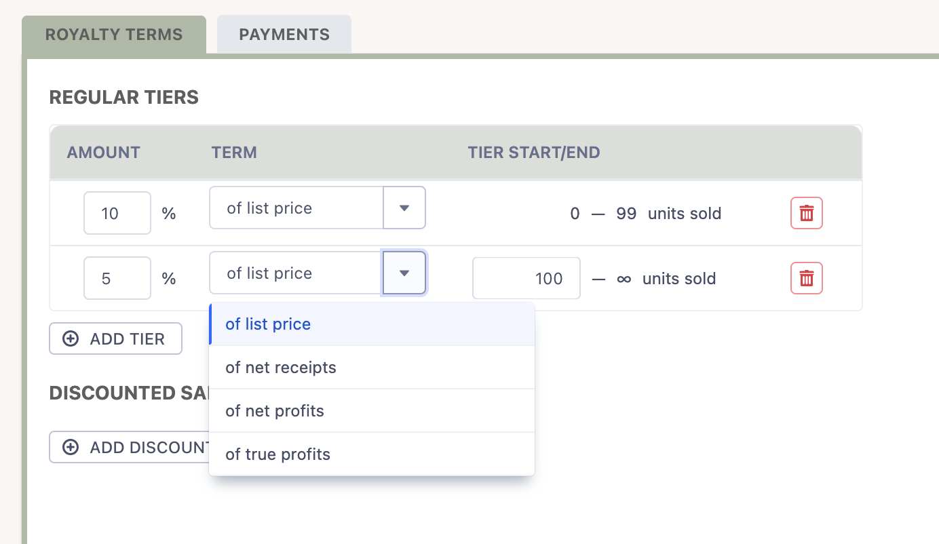The image size is (939, 544).
Task: Click the amount field containing 10
Action: (117, 214)
